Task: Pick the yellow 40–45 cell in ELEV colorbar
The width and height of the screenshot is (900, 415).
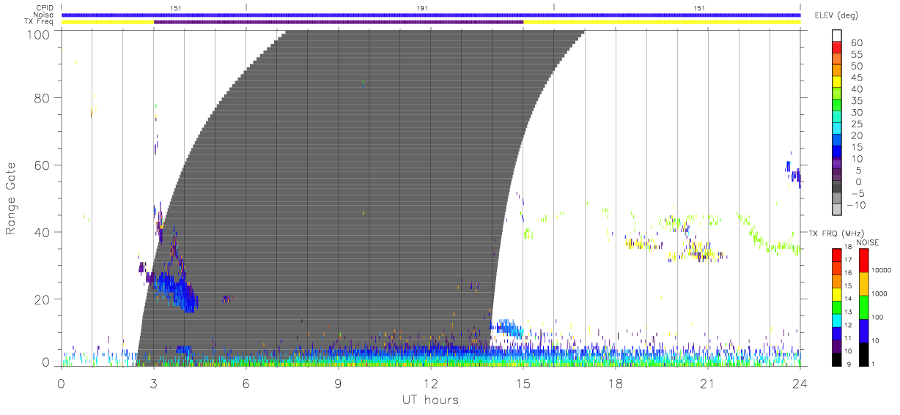Action: coord(838,83)
